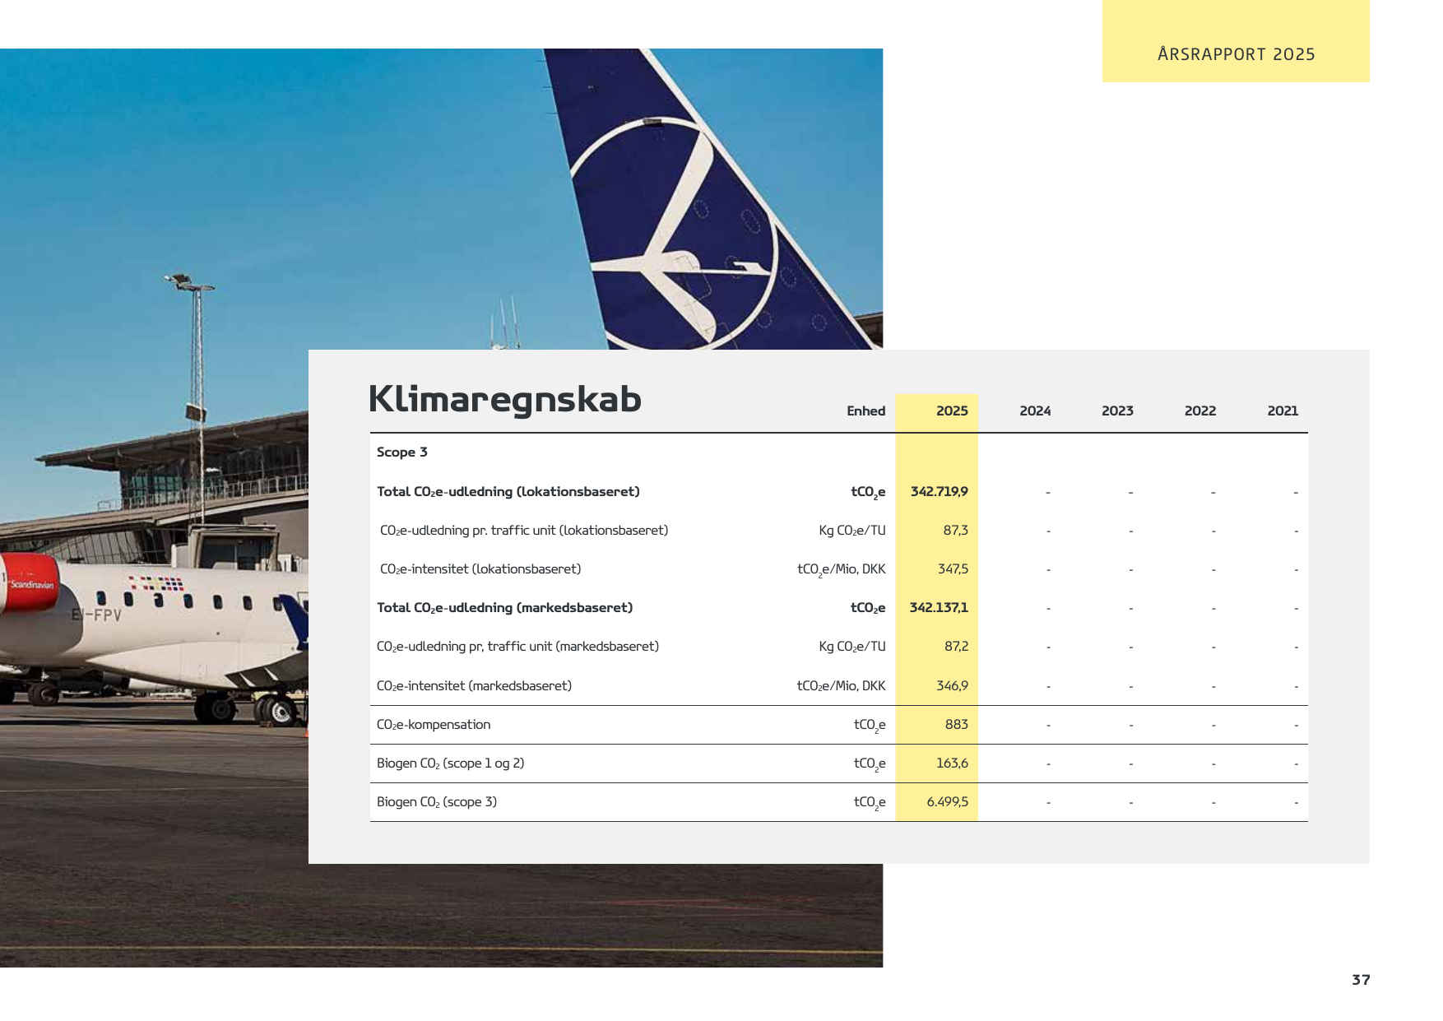The width and height of the screenshot is (1443, 1021).
Task: Click Biogen CO₂ (scope 1 og 2) label
Action: [x=451, y=763]
